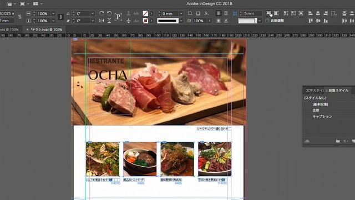Click the CC Libraries cloud icon in styles panel
The width and height of the screenshot is (355, 200).
pyautogui.click(x=307, y=141)
